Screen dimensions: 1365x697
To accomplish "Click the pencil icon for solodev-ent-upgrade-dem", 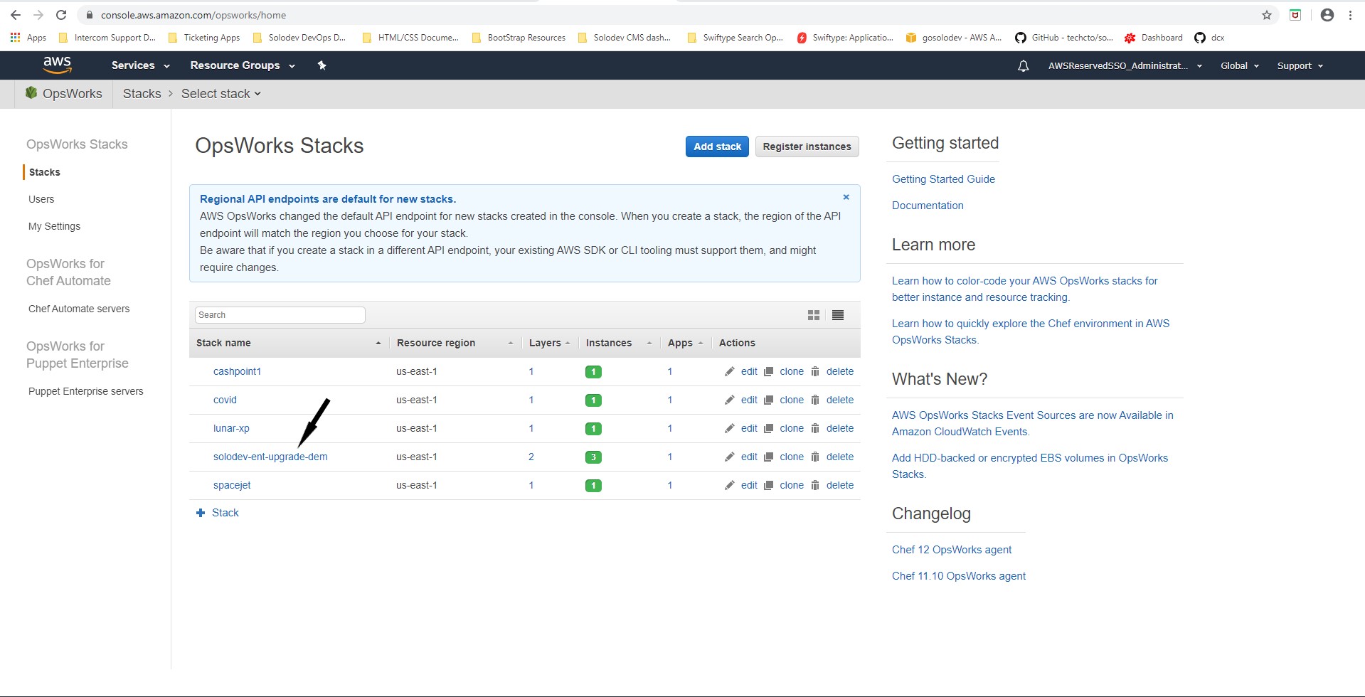I will point(729,457).
